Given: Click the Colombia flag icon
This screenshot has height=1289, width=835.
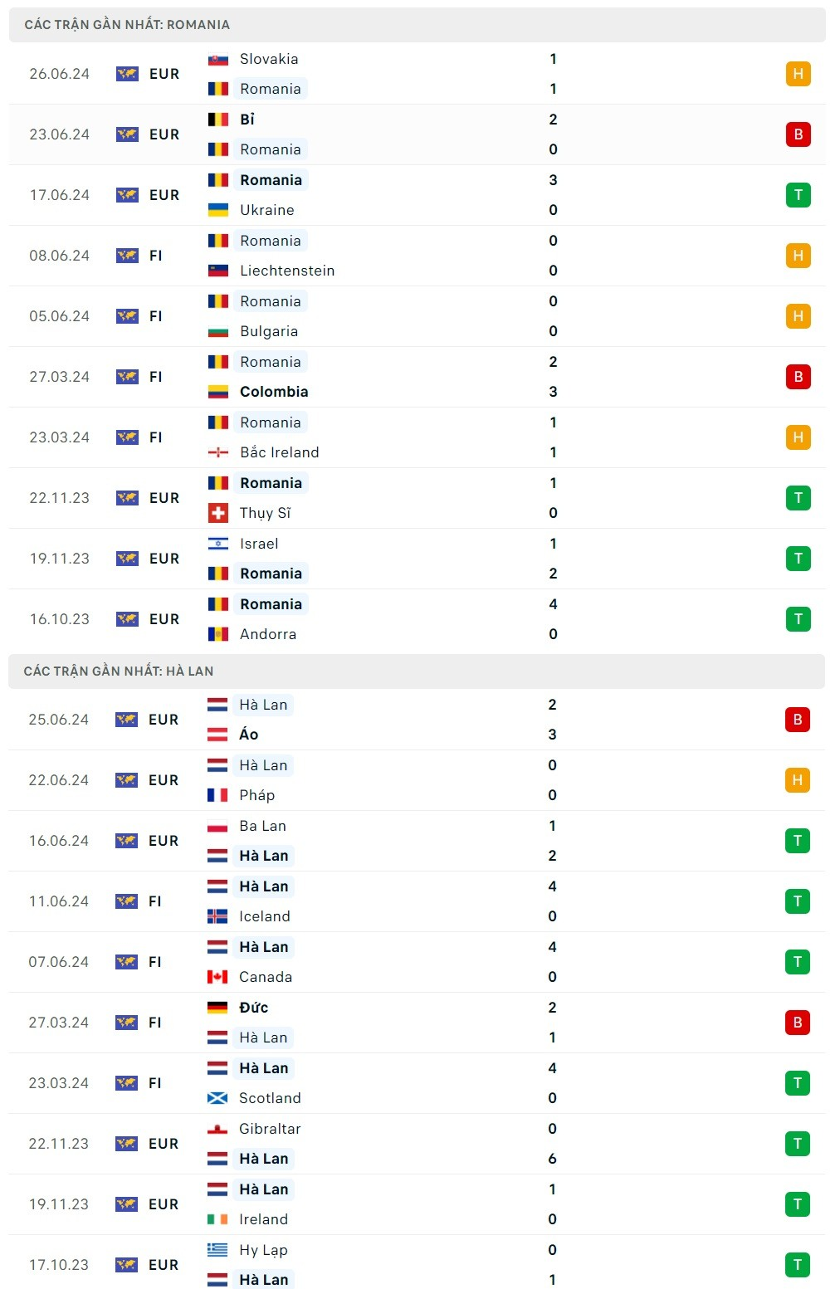Looking at the screenshot, I should pyautogui.click(x=218, y=392).
